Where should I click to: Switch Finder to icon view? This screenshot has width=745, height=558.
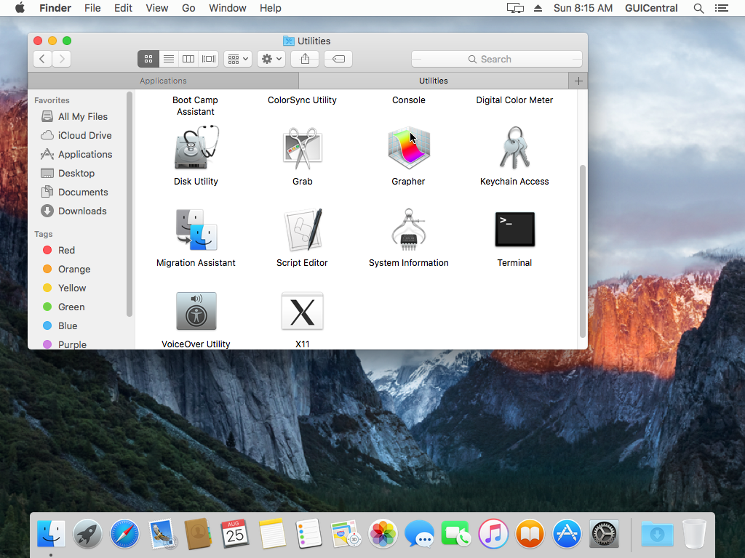(x=148, y=59)
